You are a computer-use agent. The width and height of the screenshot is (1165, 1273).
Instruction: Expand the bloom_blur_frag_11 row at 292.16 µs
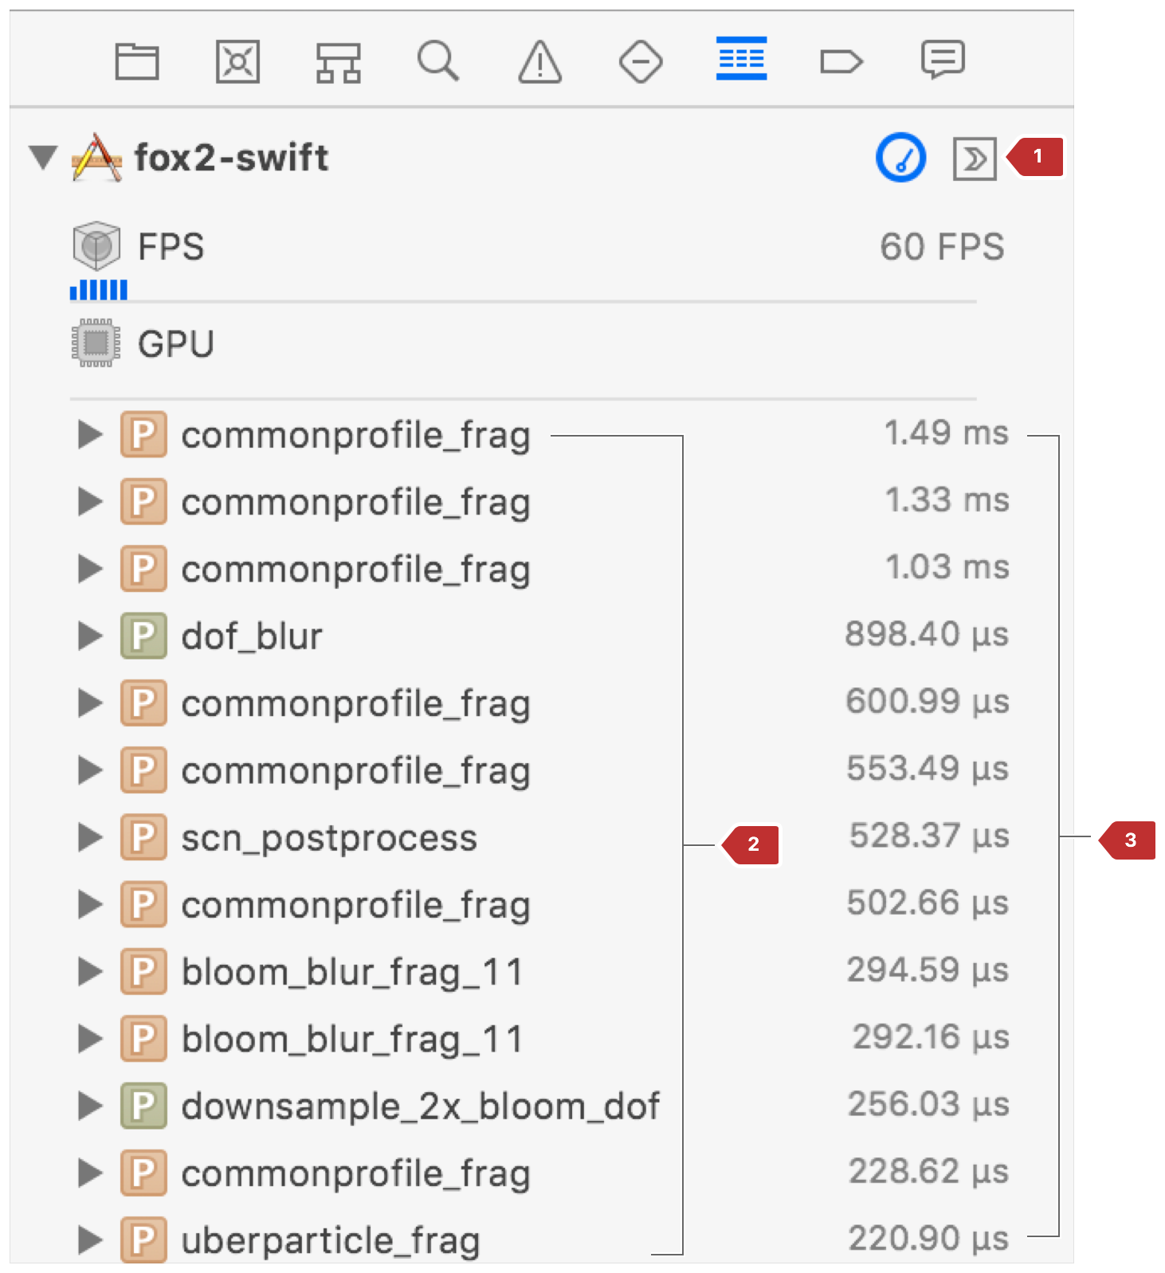[90, 1038]
